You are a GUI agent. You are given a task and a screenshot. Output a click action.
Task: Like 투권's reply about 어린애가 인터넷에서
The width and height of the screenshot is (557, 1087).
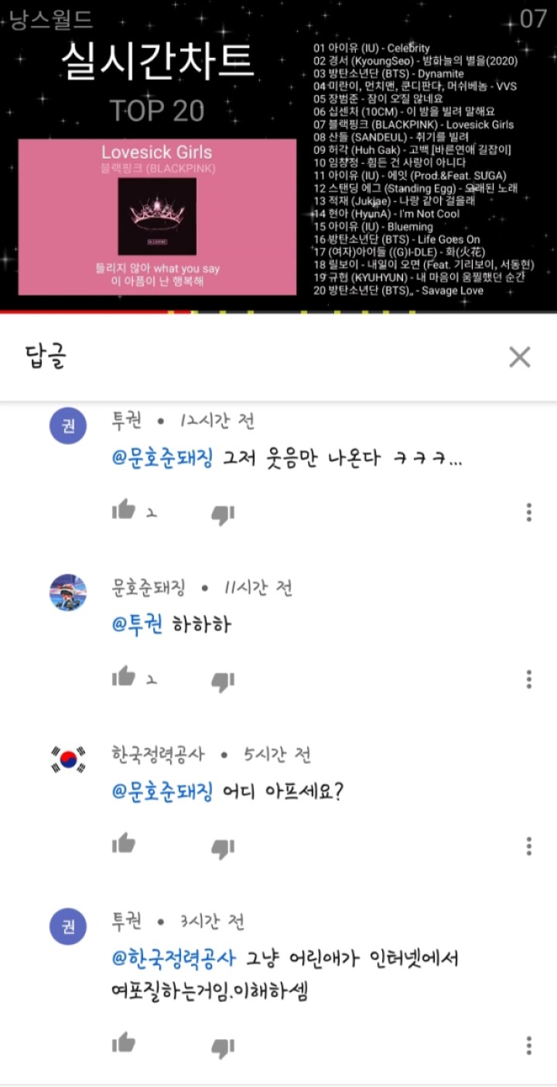[124, 1043]
